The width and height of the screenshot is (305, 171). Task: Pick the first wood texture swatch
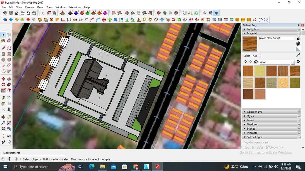tap(248, 71)
